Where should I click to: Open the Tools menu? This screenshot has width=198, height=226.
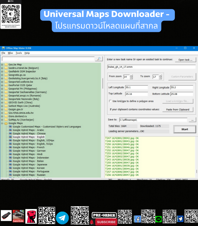click(x=19, y=53)
